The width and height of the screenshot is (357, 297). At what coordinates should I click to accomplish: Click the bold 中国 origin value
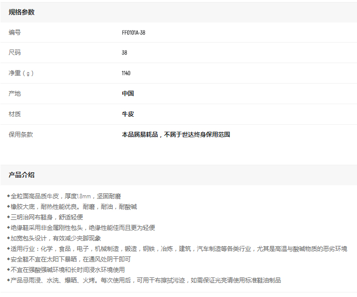[x=128, y=94]
